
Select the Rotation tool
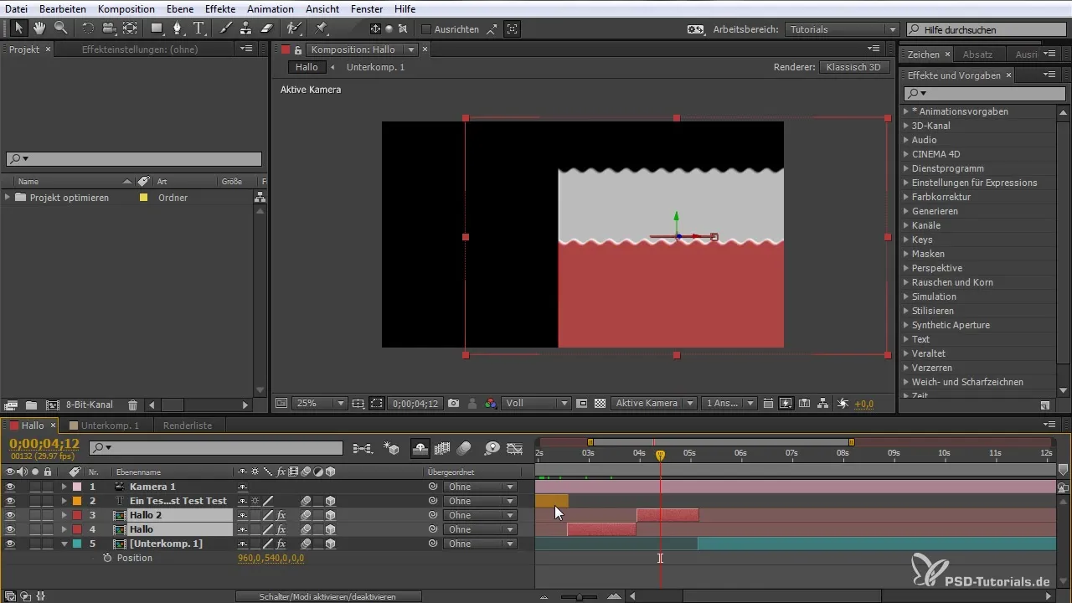click(88, 28)
